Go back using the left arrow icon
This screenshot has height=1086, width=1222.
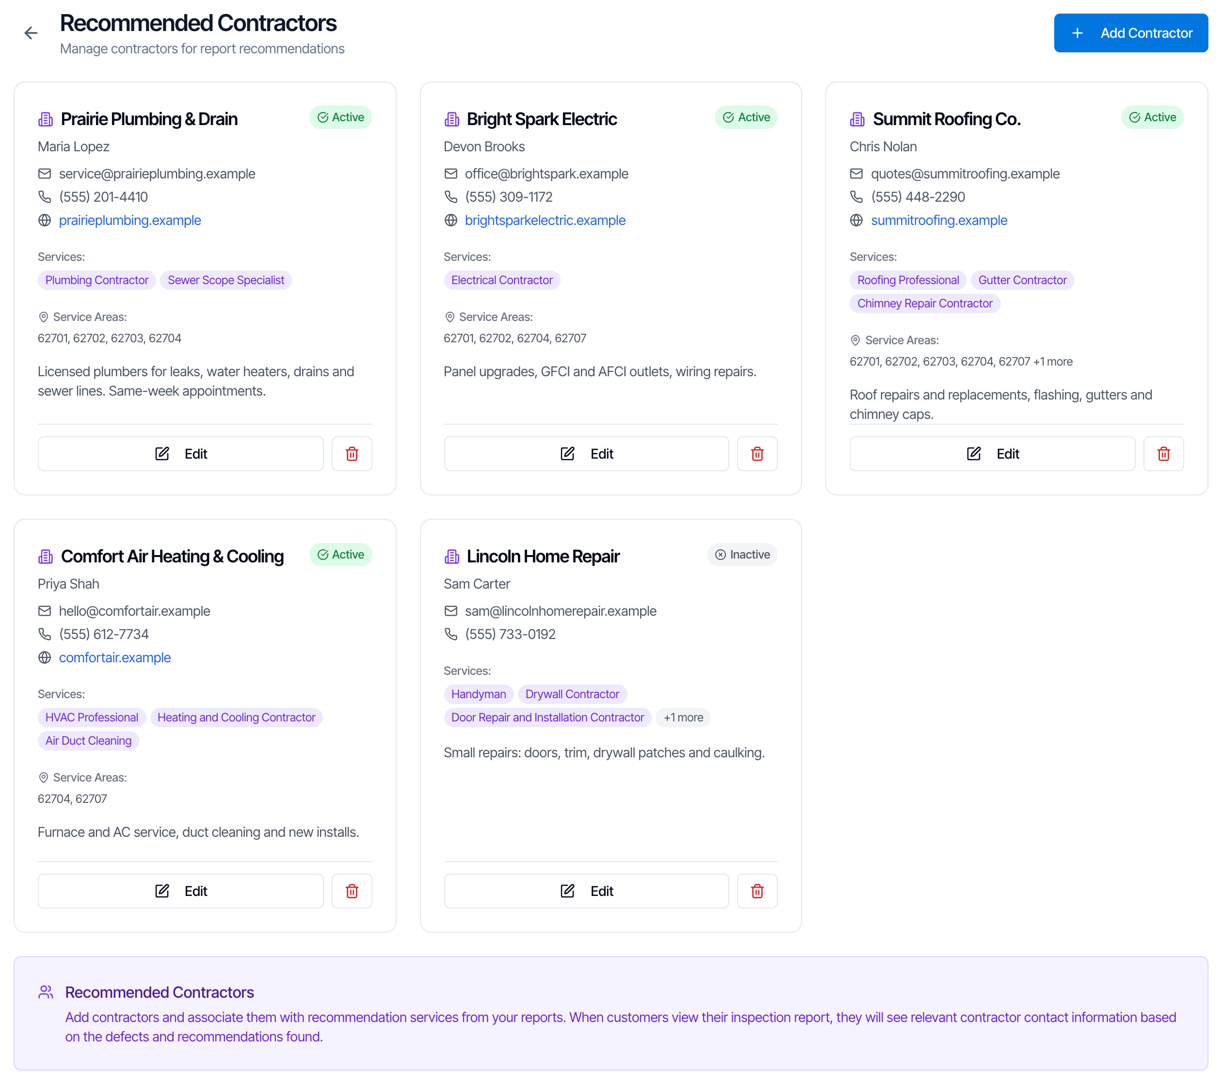pyautogui.click(x=31, y=33)
